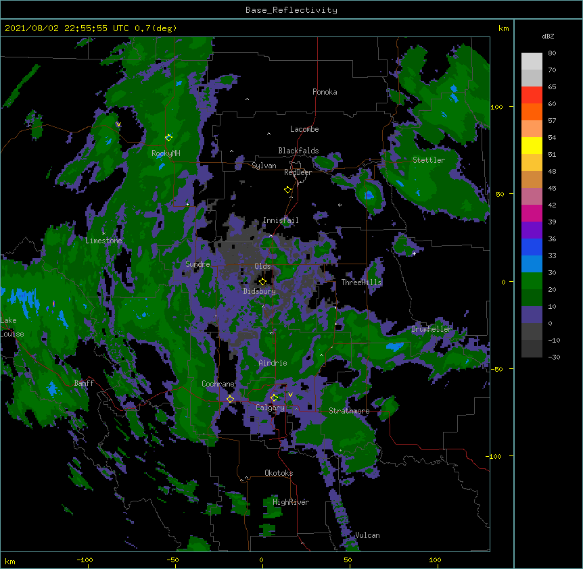Click the Stettler city label

click(x=429, y=160)
